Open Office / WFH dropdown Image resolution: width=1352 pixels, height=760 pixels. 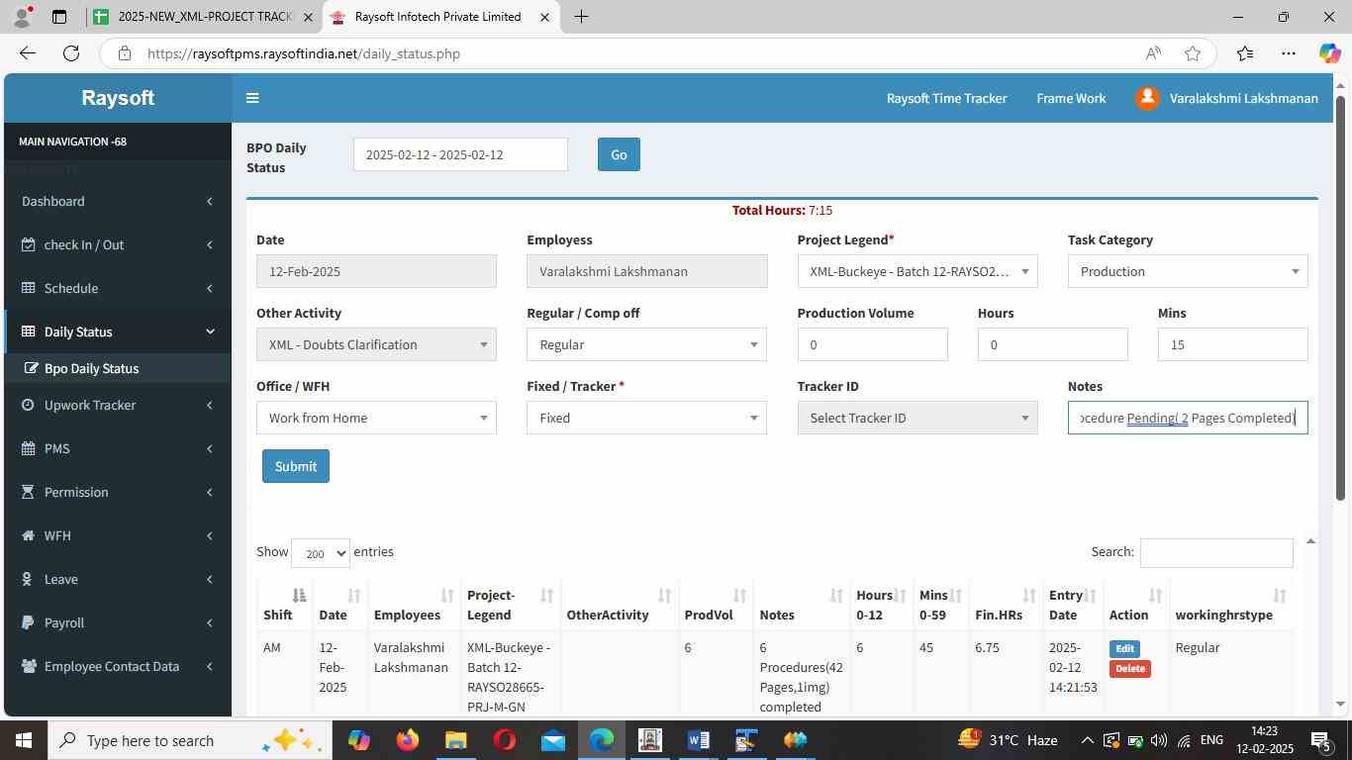(376, 418)
